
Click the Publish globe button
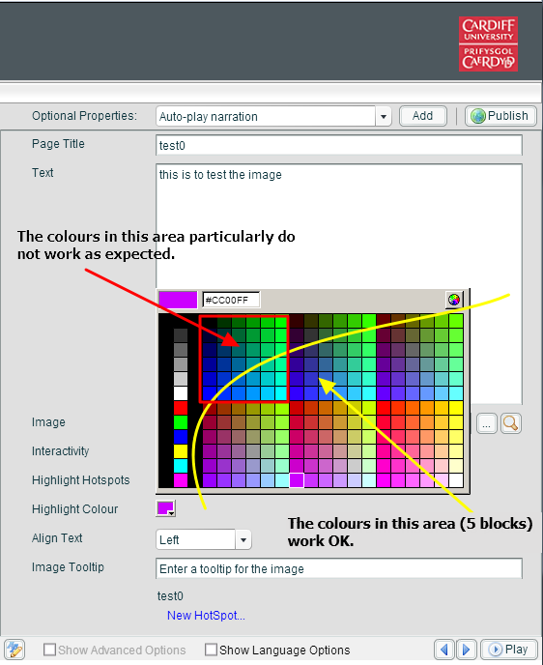tap(500, 116)
